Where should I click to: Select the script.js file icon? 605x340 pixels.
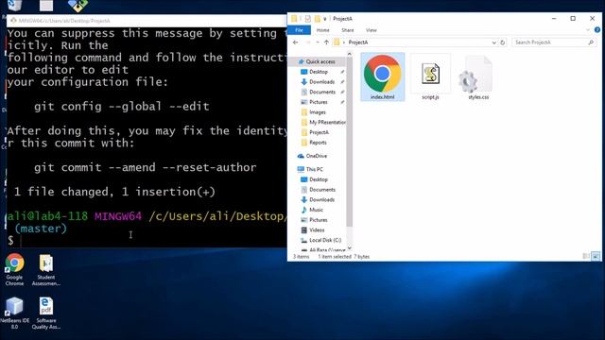430,74
